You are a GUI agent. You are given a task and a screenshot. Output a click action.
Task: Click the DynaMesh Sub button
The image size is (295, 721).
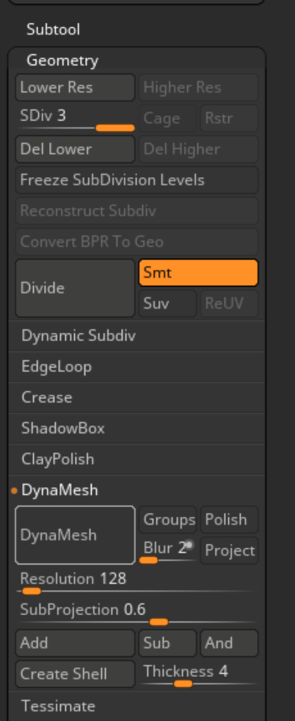168,643
